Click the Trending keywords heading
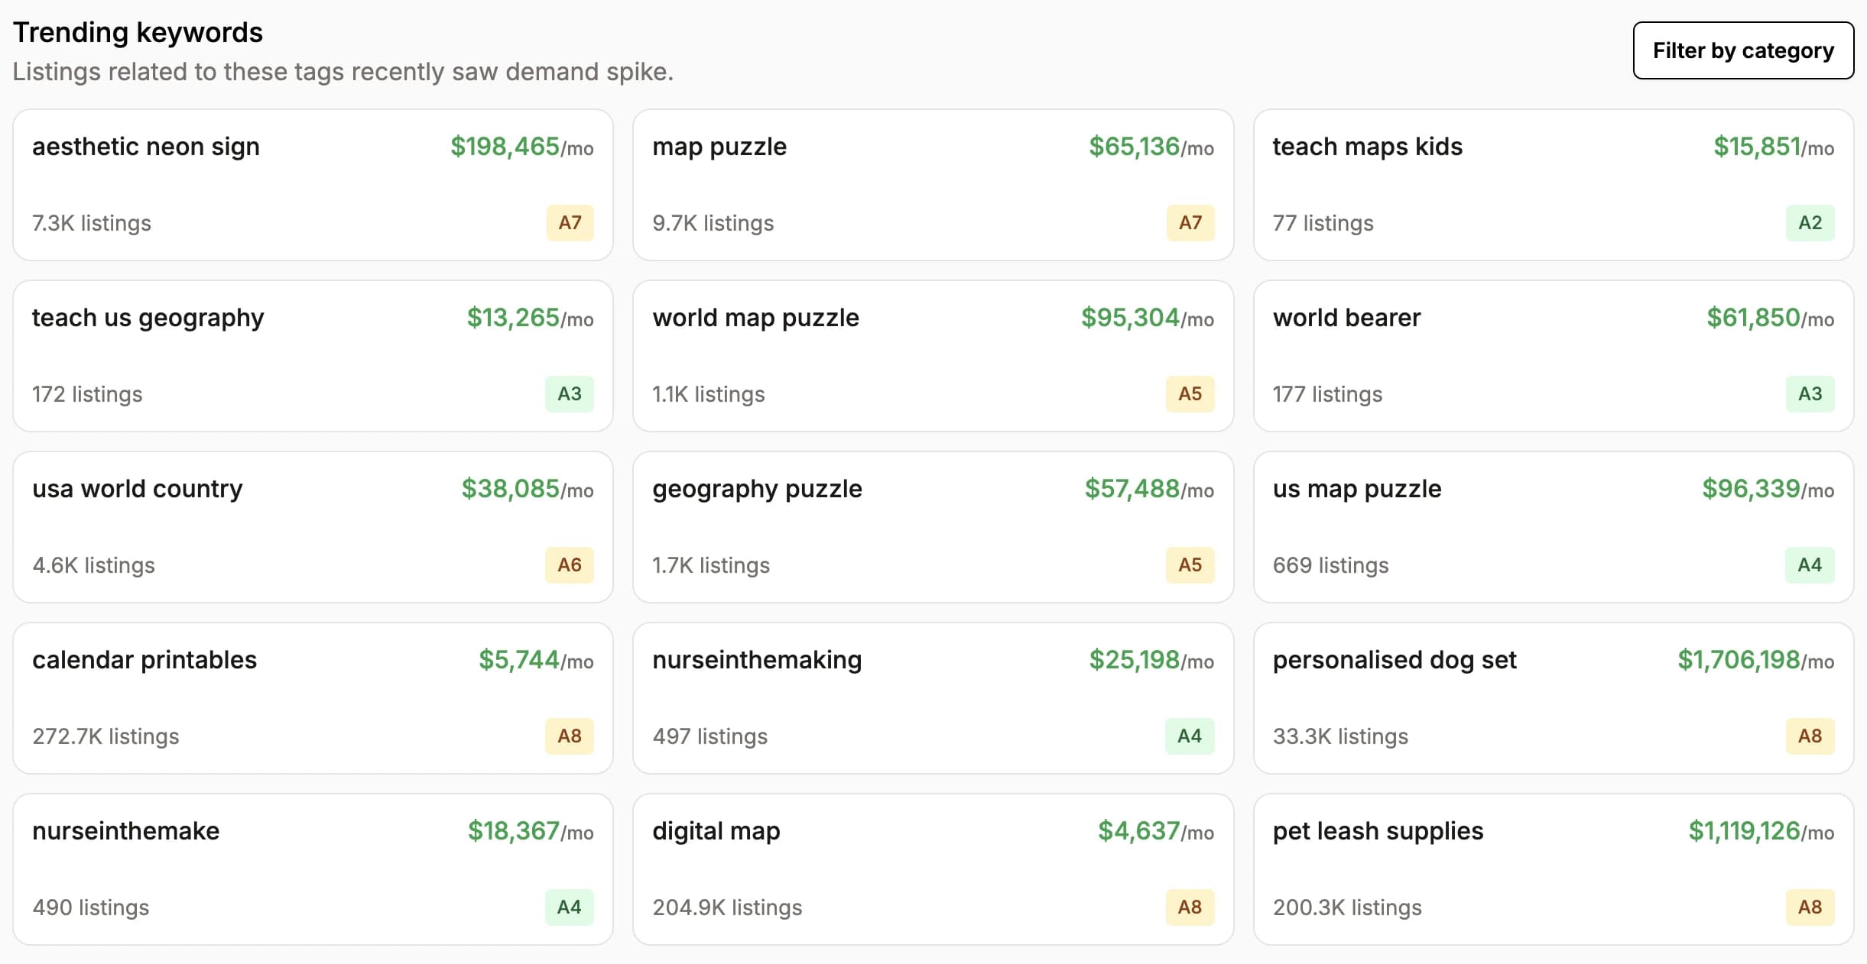 (x=138, y=33)
